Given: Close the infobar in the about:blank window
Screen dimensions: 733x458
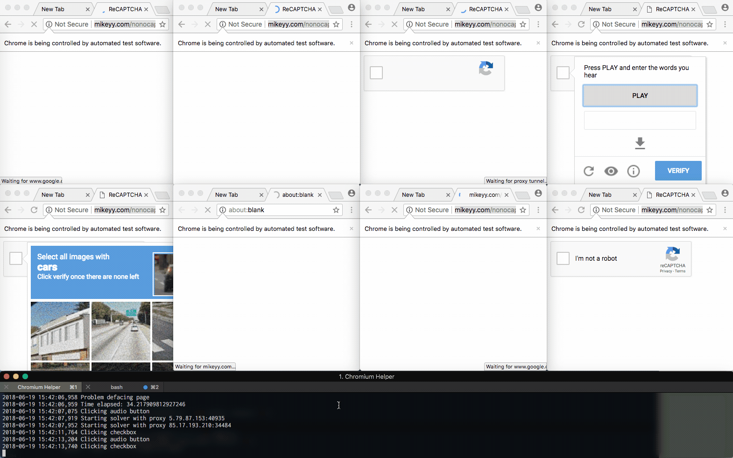Looking at the screenshot, I should click(352, 229).
